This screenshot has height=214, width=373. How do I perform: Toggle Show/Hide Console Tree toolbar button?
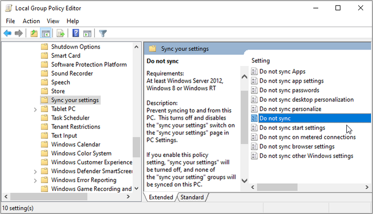[45, 34]
